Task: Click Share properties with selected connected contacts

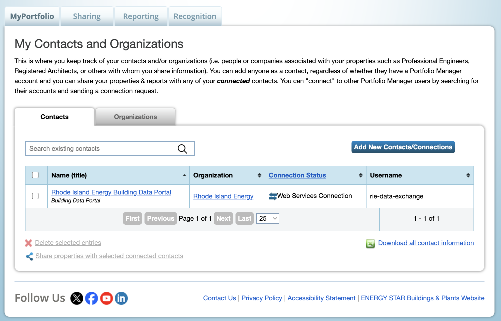Action: (x=109, y=256)
